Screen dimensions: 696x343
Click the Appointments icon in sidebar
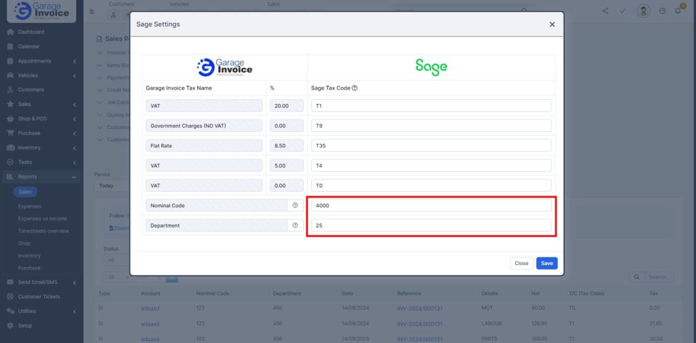(x=10, y=61)
